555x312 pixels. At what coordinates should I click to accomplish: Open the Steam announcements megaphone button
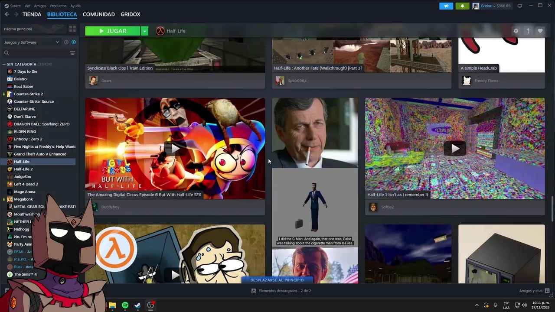coord(446,6)
